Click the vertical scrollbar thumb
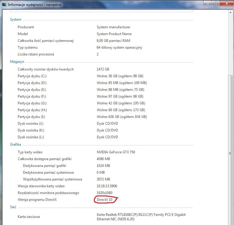 tap(231, 153)
